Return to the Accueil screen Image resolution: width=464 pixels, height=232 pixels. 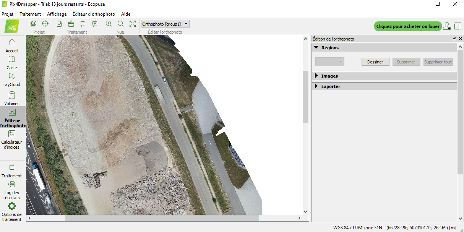tap(12, 45)
